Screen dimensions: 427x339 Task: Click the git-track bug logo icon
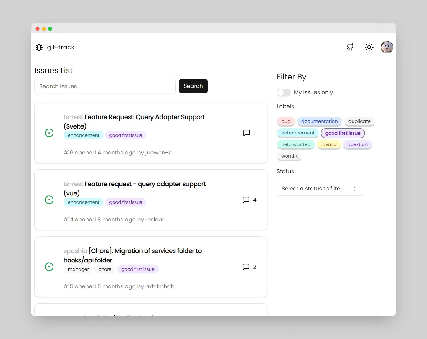click(x=39, y=47)
